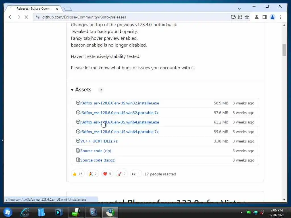The width and height of the screenshot is (291, 218).
Task: Download r3dfox win32.installer.exe
Action: coord(120,103)
